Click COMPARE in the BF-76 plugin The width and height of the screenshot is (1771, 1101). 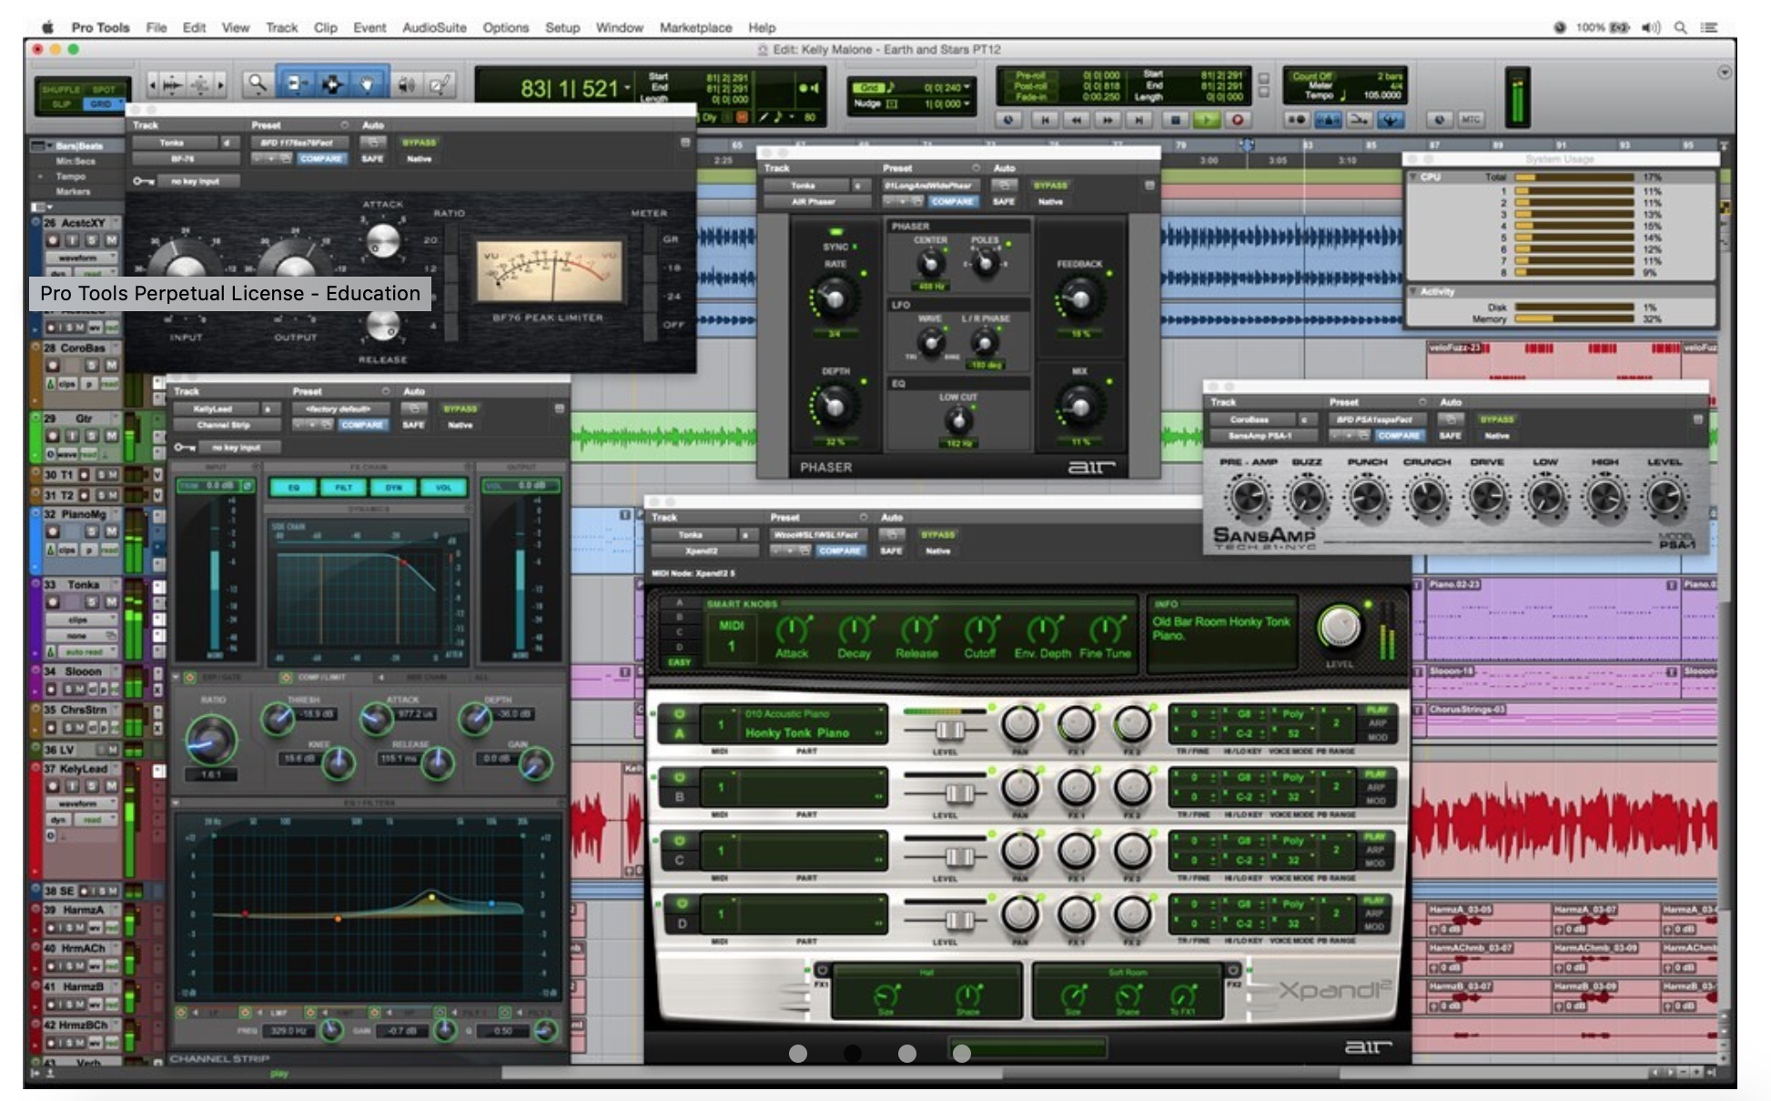coord(321,158)
